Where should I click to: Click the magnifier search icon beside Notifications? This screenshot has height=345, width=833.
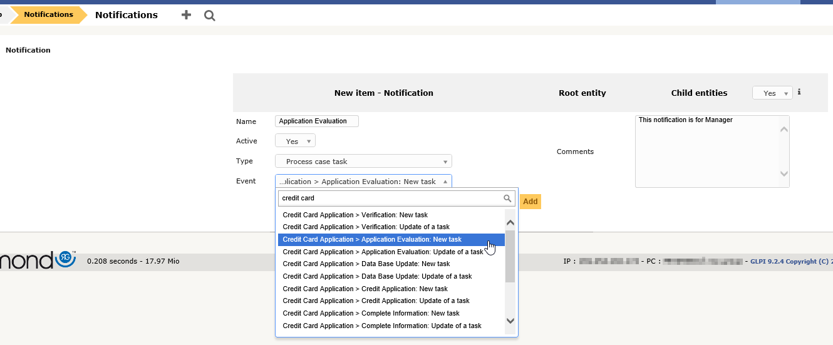(x=210, y=16)
